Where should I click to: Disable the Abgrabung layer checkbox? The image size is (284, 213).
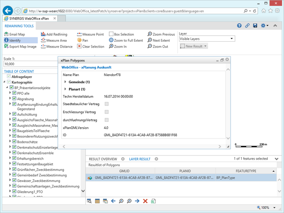pos(14,99)
